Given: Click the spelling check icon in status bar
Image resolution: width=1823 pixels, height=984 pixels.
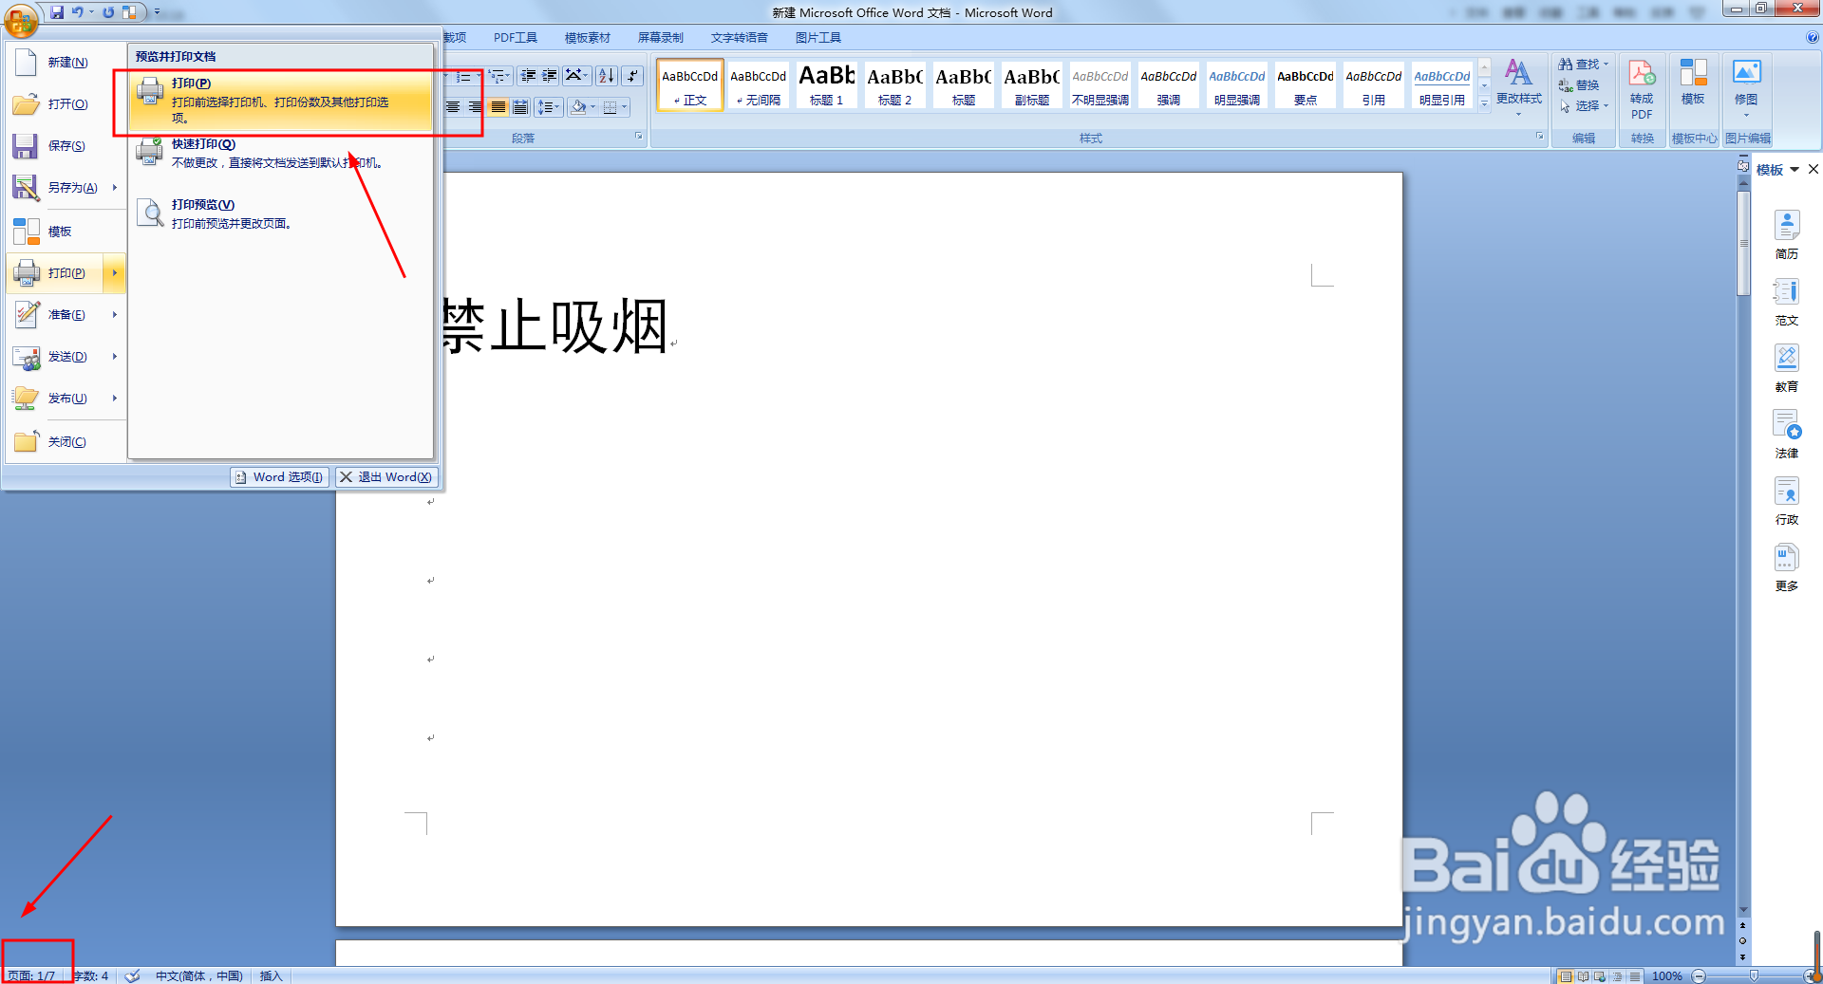Looking at the screenshot, I should pos(132,975).
